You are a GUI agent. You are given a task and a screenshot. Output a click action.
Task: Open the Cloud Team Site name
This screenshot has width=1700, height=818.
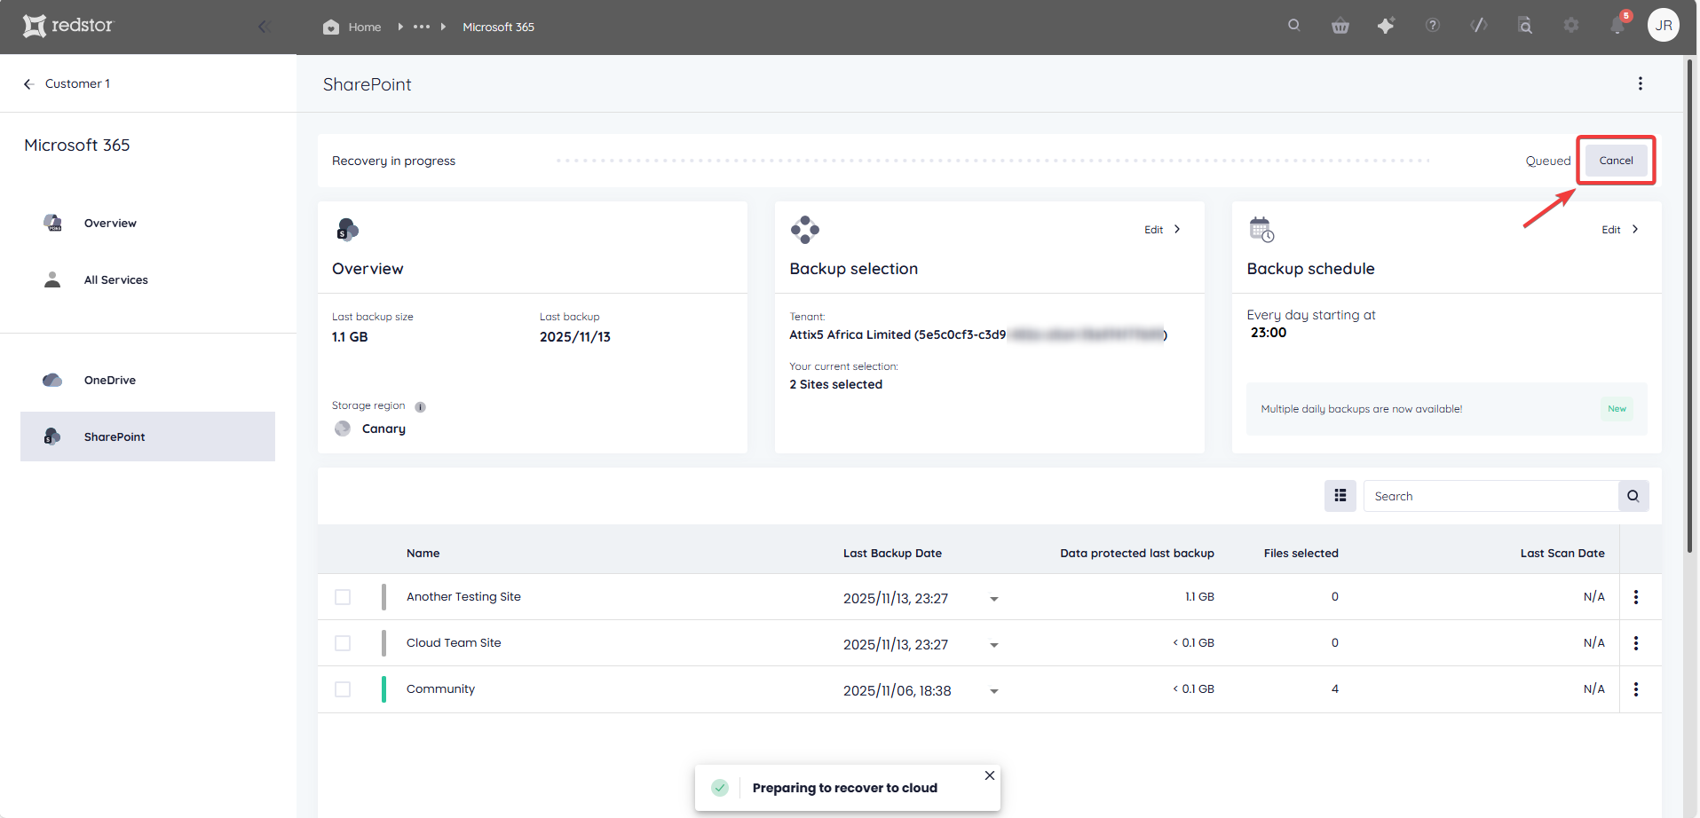[454, 643]
